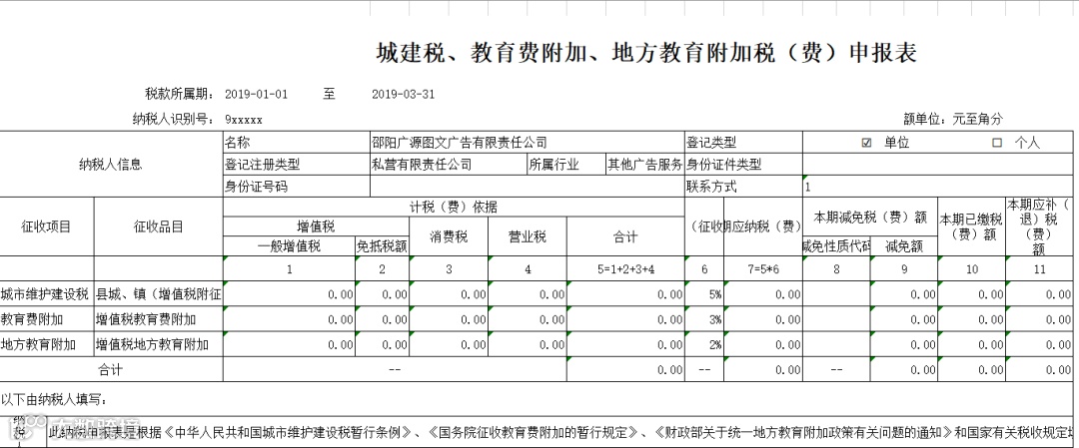Click the 城市维护建设税 row label

coord(47,294)
